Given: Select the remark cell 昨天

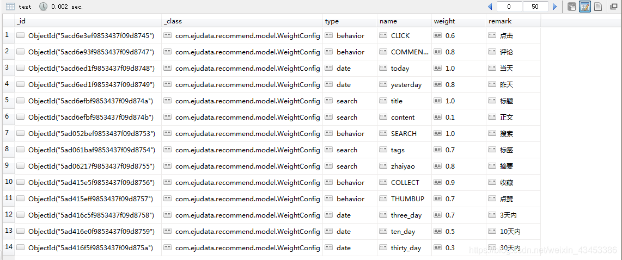Looking at the screenshot, I should click(x=513, y=85).
